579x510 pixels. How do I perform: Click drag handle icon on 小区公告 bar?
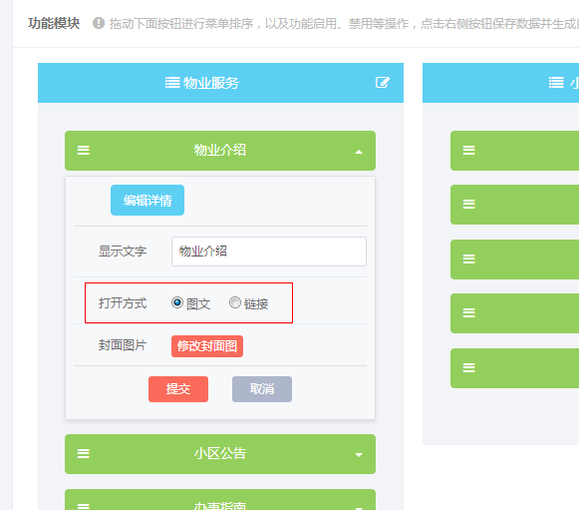pos(83,453)
